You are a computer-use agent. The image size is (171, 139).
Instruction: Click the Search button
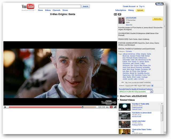[x=85, y=6]
